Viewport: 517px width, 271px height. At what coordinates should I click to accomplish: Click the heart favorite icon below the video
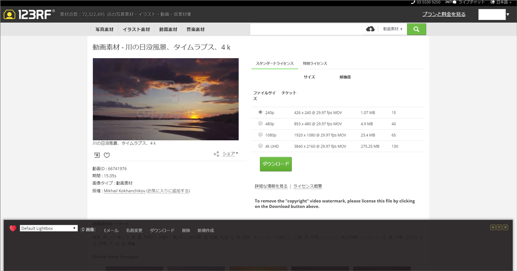[x=107, y=155]
